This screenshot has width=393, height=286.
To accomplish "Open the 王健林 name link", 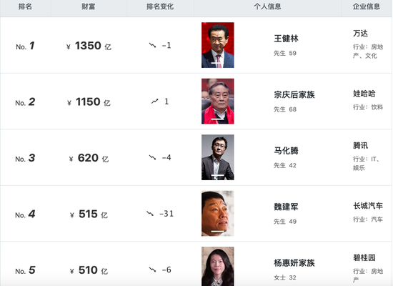I will [x=286, y=39].
